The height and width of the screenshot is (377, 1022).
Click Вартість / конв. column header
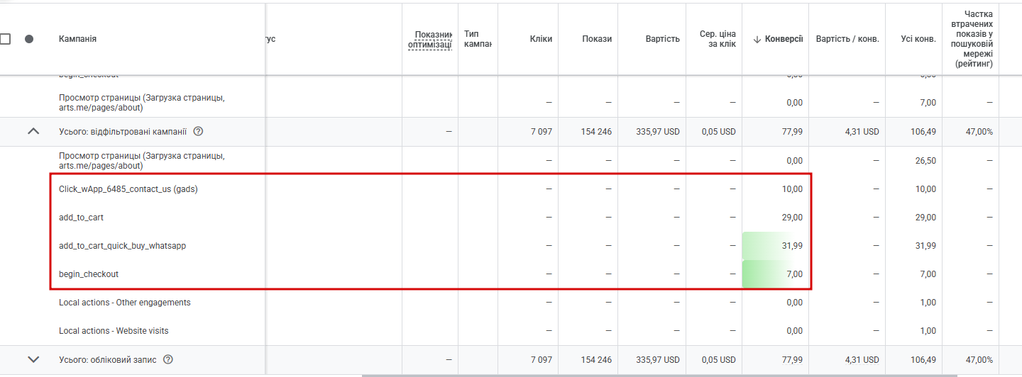847,39
